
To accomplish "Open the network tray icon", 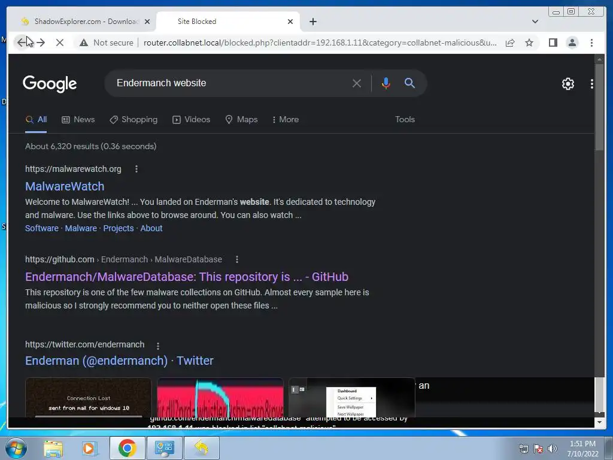I will [x=523, y=449].
